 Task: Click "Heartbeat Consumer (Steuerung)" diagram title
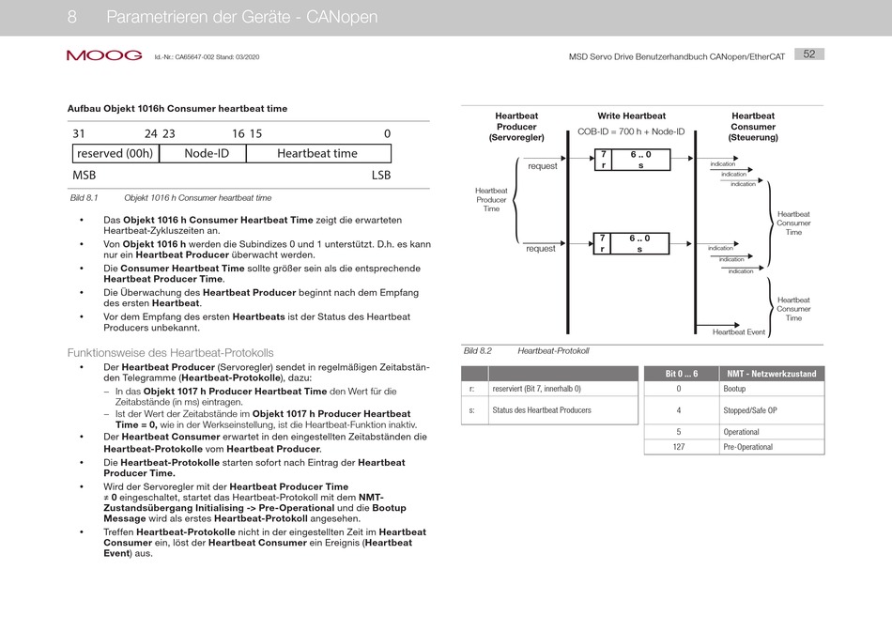coord(753,127)
